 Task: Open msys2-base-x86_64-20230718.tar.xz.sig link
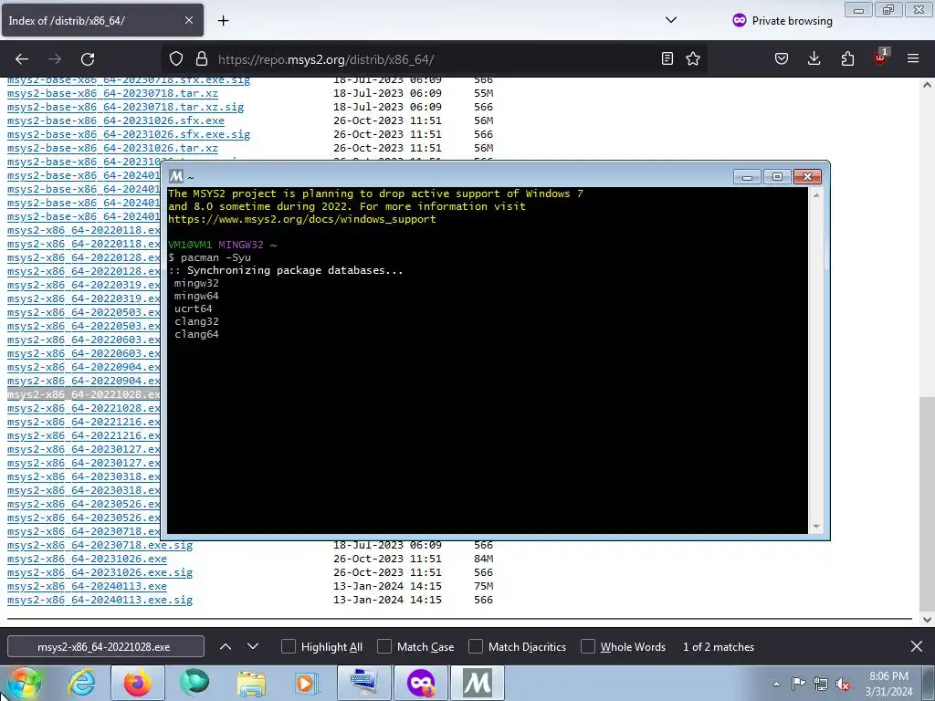125,107
